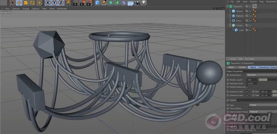
Task: Open Object Manager Edit menu
Action: point(238,1)
